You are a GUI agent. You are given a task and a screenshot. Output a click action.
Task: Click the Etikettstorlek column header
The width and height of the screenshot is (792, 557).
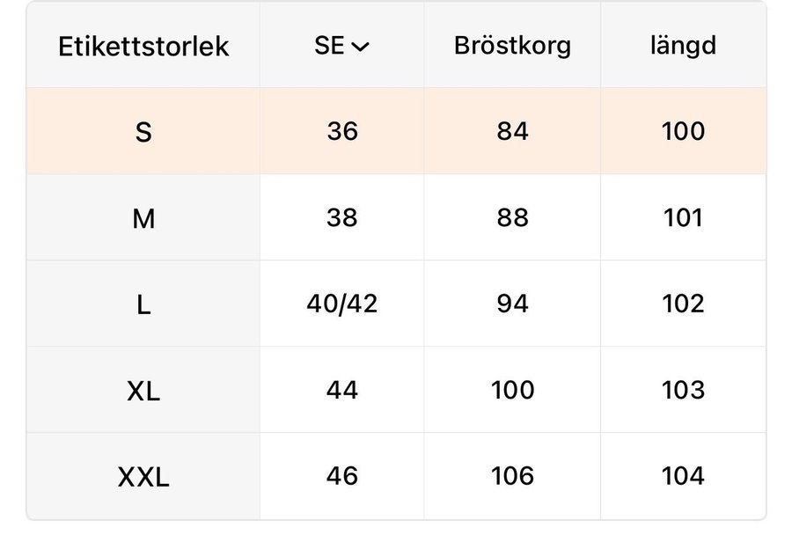coord(143,46)
